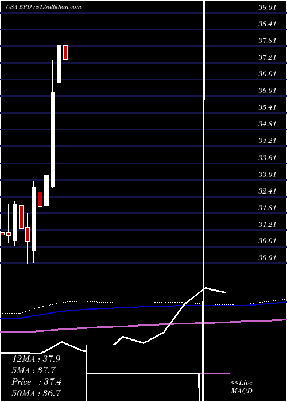Viewport: 287px width, 402px height.
Task: Click the 39.01 price axis label
Action: tap(267, 7)
